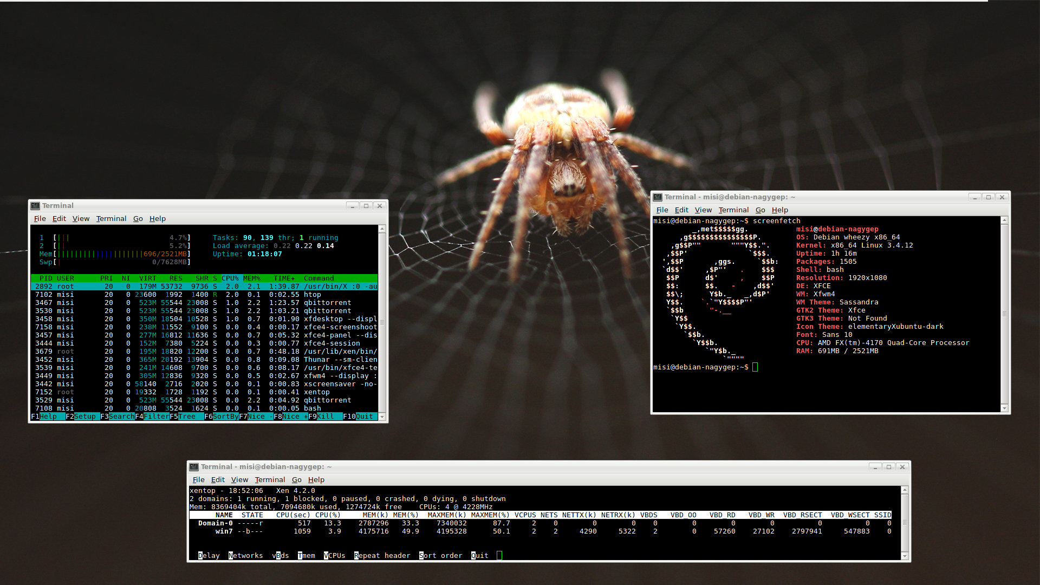Minimize the xentop terminal window

(875, 467)
